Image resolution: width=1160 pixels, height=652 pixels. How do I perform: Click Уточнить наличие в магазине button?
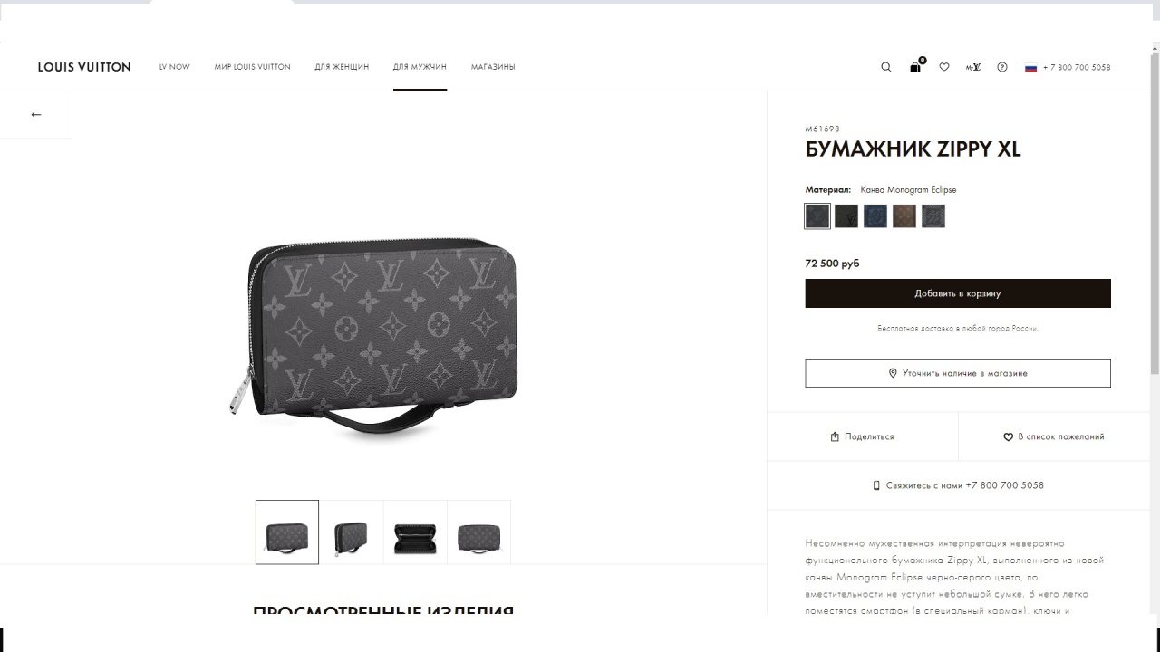pyautogui.click(x=958, y=373)
